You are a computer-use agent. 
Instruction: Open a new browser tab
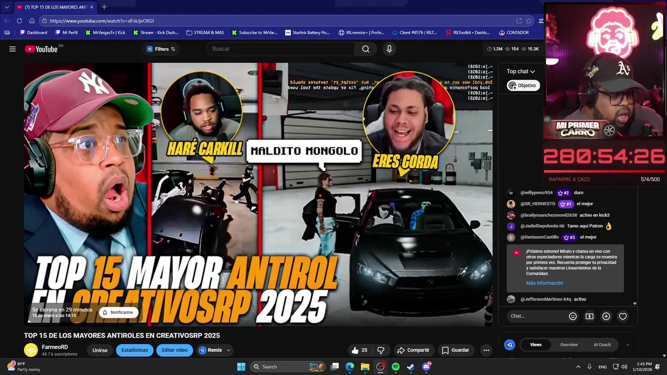point(104,7)
